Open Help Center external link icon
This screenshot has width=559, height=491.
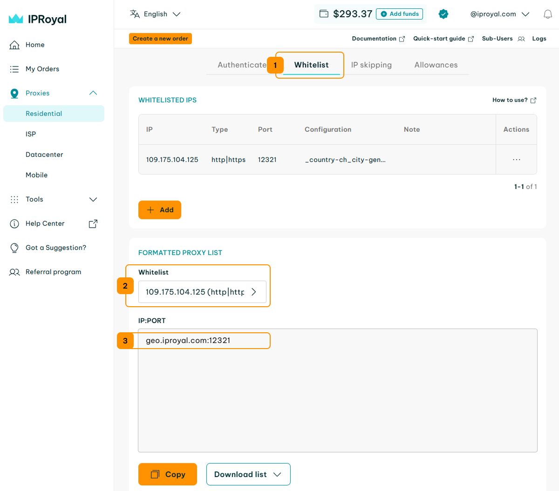(93, 223)
